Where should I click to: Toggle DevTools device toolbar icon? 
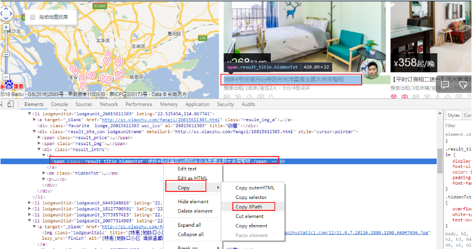point(10,104)
